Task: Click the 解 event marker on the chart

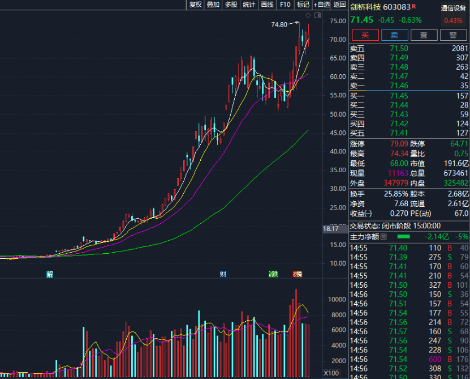Action: tap(50, 275)
